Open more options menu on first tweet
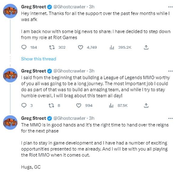The image size is (177, 173). [171, 7]
